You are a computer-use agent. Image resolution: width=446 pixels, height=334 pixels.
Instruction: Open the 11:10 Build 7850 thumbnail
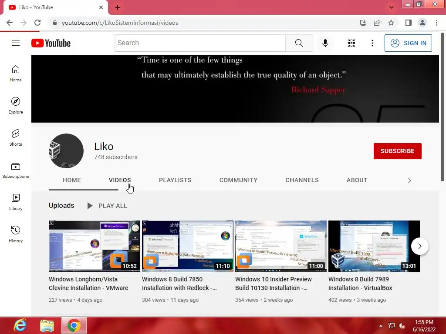(x=188, y=246)
